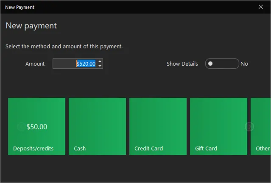Increase amount using the up stepper arrow
The width and height of the screenshot is (271, 183).
[x=100, y=61]
